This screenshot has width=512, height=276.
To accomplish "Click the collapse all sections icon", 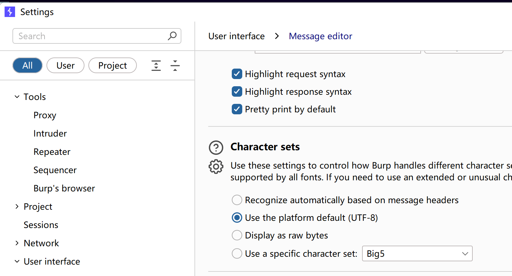I will tap(175, 66).
